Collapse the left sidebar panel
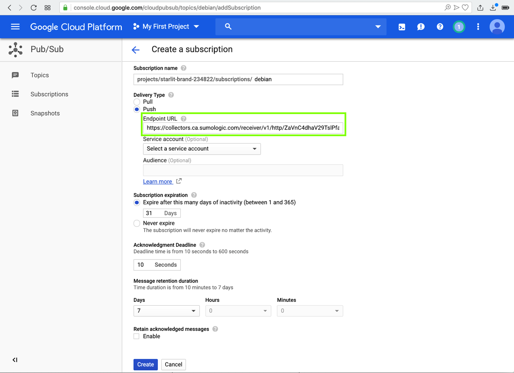Image resolution: width=514 pixels, height=373 pixels. (x=15, y=360)
